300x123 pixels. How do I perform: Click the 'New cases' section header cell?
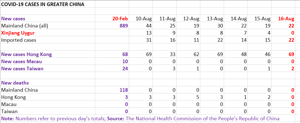click(13, 19)
